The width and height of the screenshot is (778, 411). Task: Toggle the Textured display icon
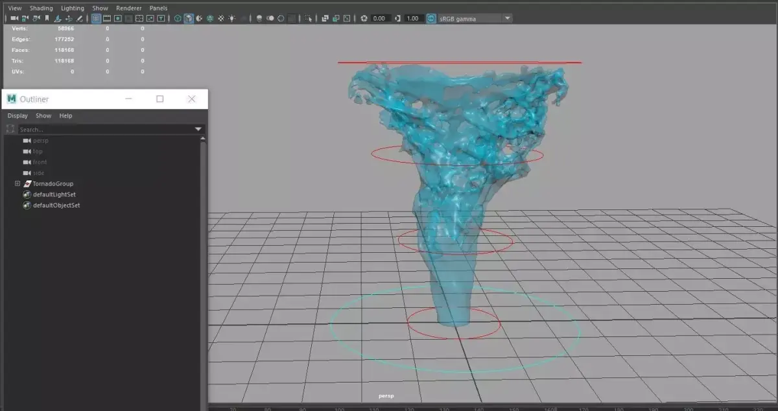coord(220,18)
